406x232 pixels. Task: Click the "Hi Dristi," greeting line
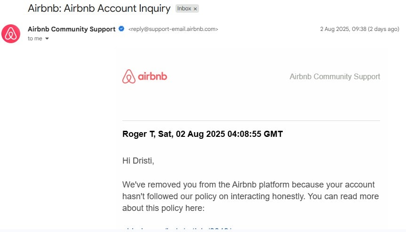(138, 160)
